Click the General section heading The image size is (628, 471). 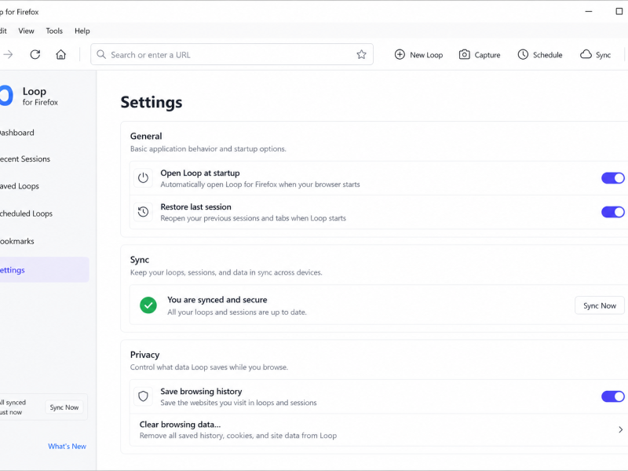coord(146,136)
